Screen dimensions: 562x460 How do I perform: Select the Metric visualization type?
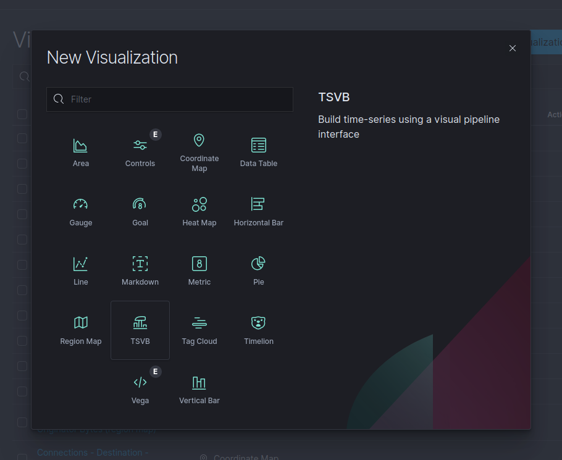[199, 269]
